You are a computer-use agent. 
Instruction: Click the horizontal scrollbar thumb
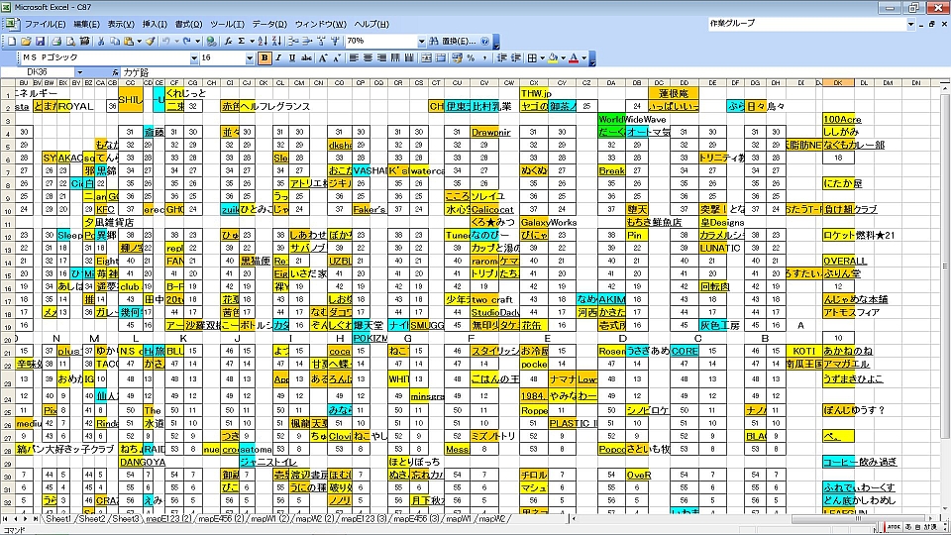(x=856, y=519)
